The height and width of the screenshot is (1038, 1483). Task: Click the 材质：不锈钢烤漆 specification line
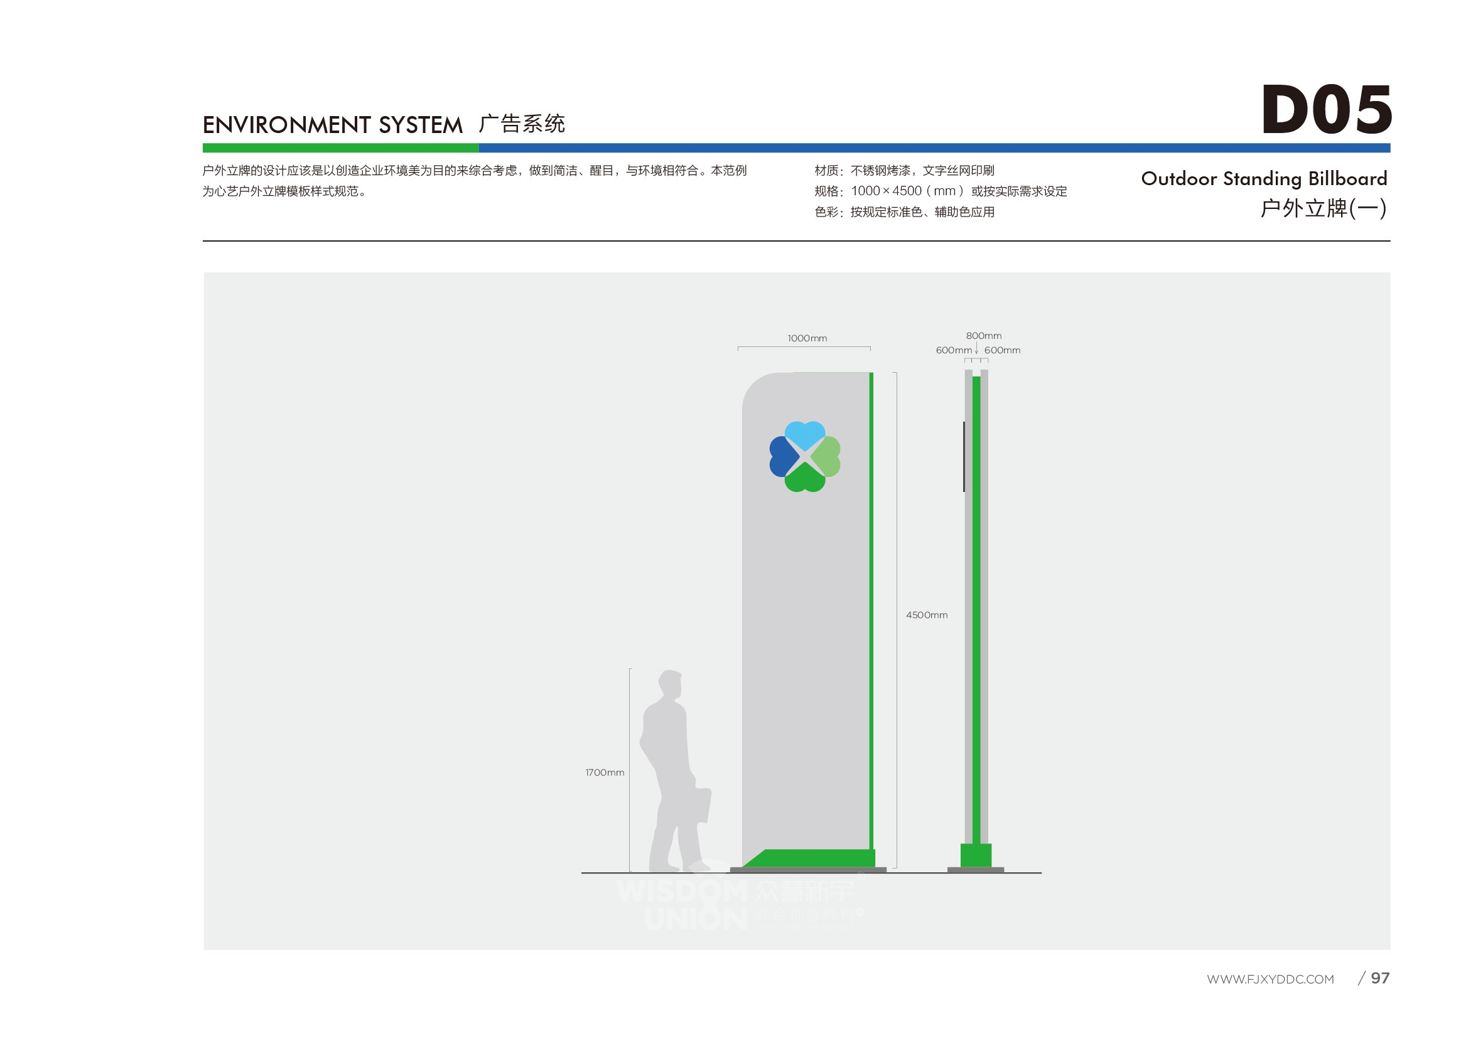[x=904, y=171]
